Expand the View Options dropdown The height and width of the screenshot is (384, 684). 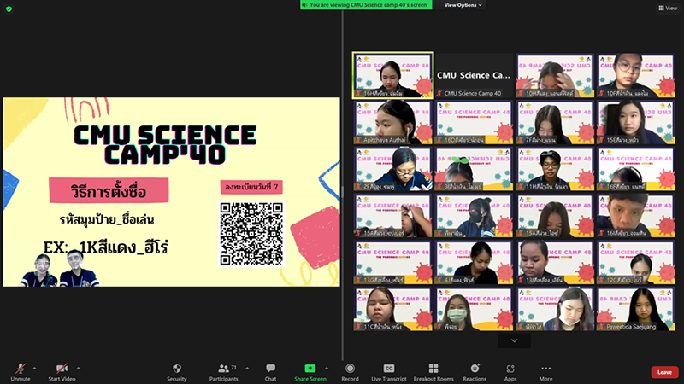pos(463,5)
